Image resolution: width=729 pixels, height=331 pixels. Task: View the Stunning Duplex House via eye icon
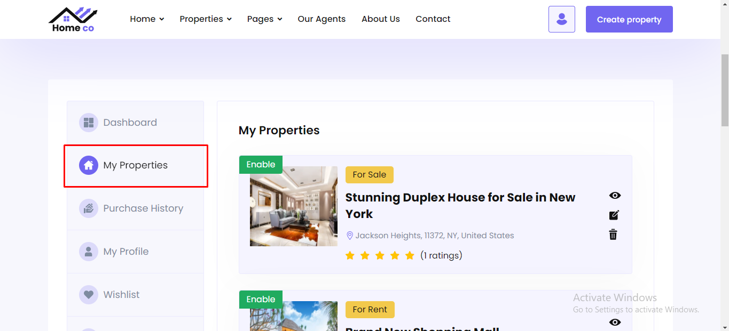tap(615, 196)
